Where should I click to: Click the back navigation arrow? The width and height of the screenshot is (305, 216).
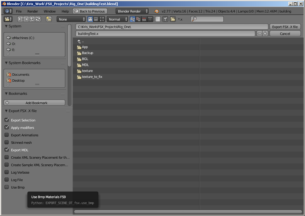point(20,19)
